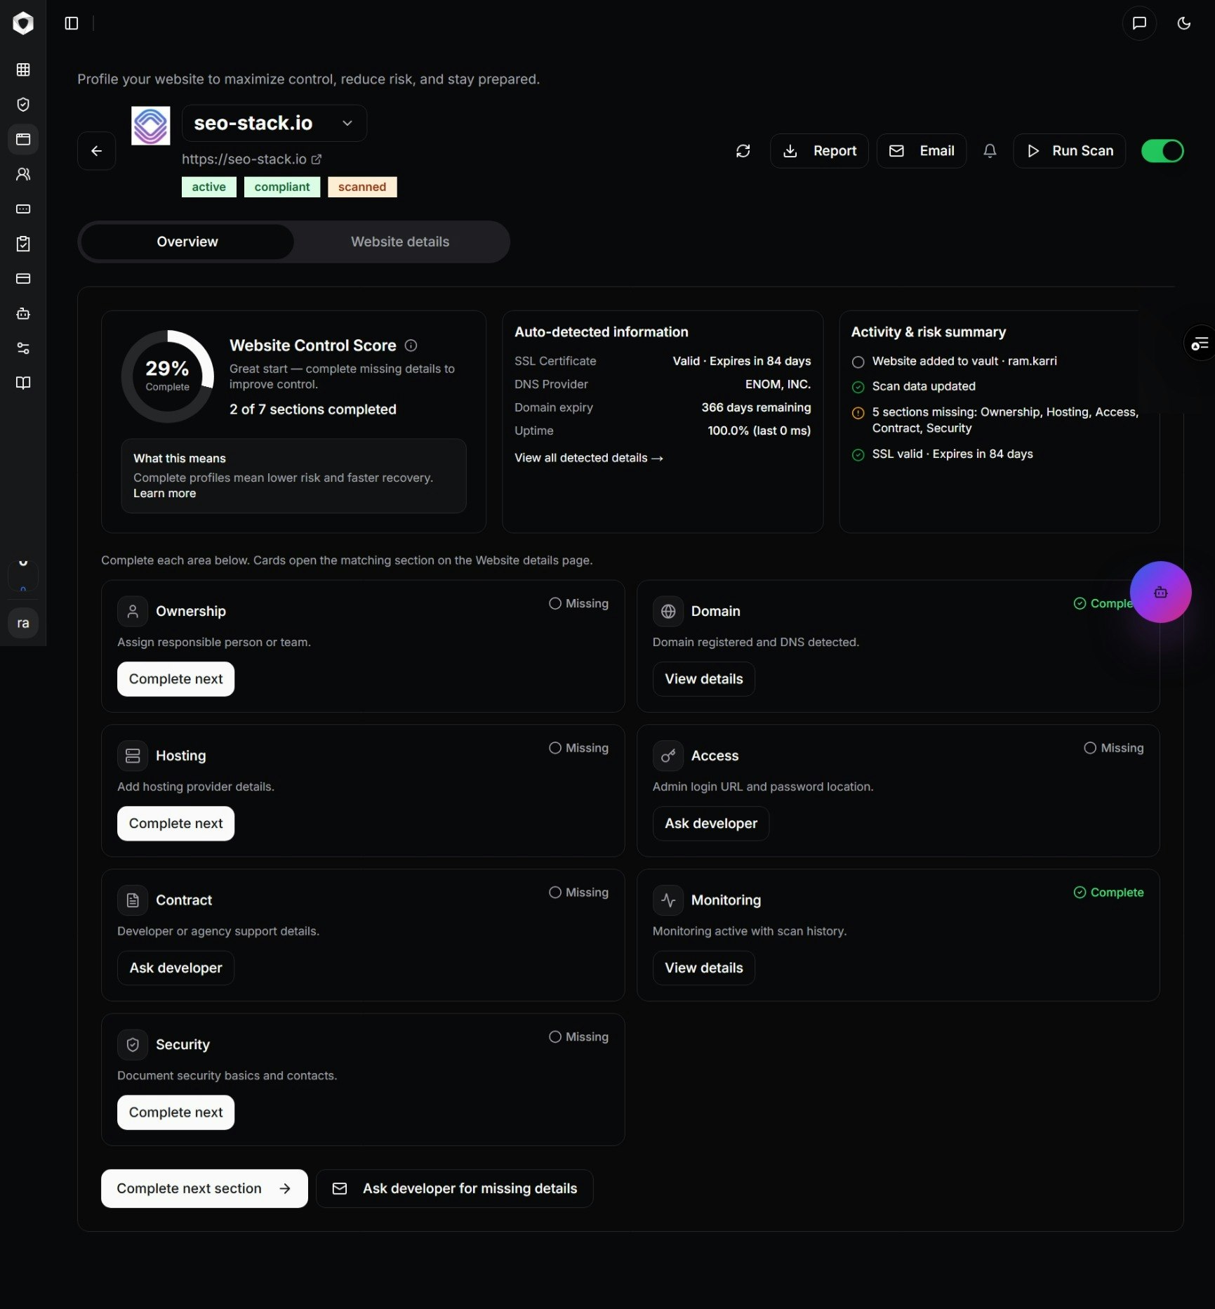The width and height of the screenshot is (1215, 1309).
Task: Open the side panel list icon at the right edge
Action: click(x=1200, y=343)
